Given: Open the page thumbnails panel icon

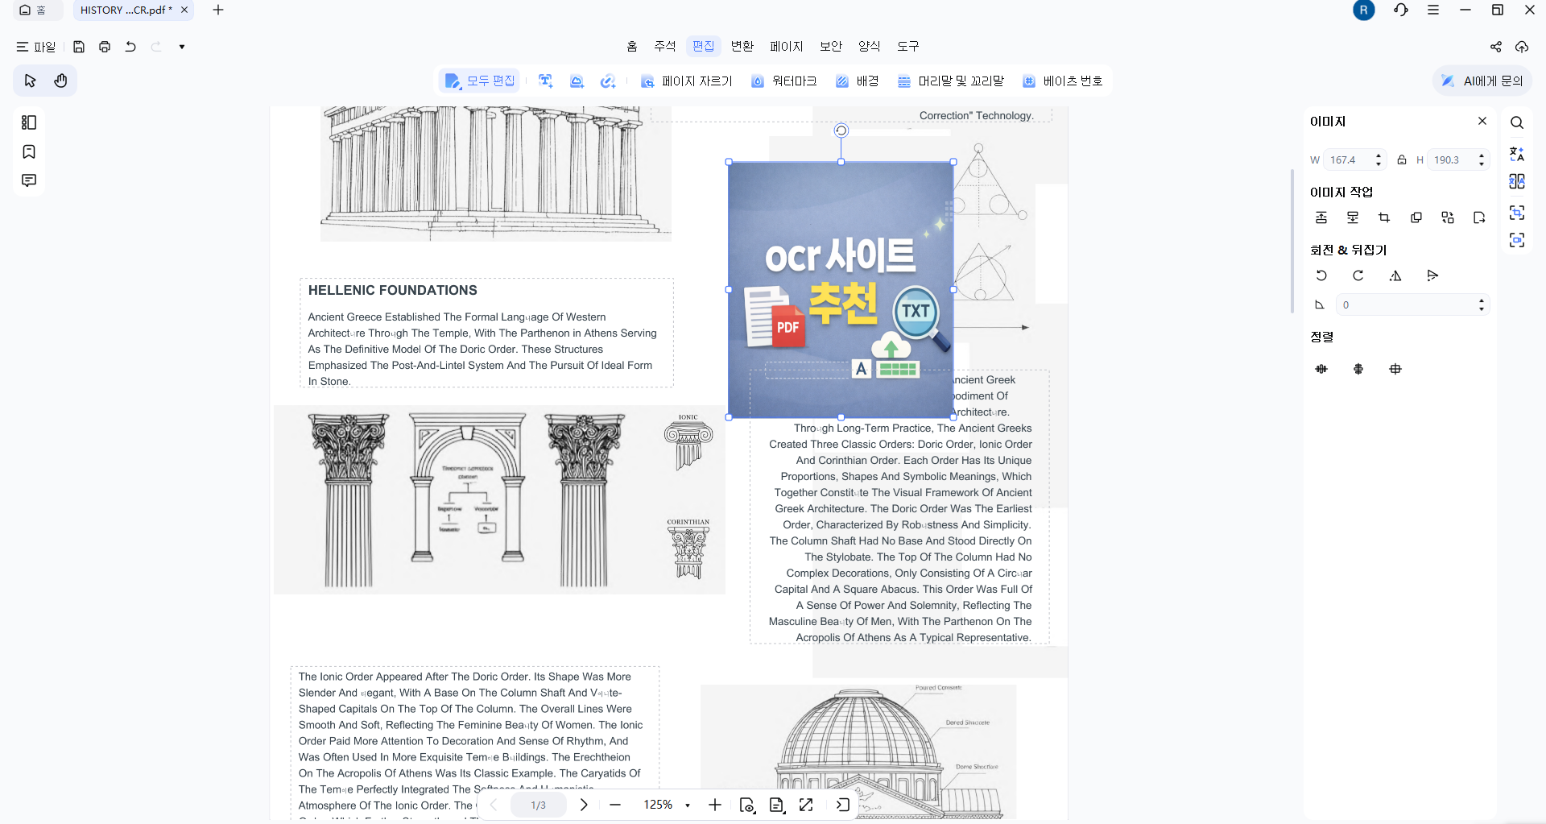Looking at the screenshot, I should click(29, 122).
